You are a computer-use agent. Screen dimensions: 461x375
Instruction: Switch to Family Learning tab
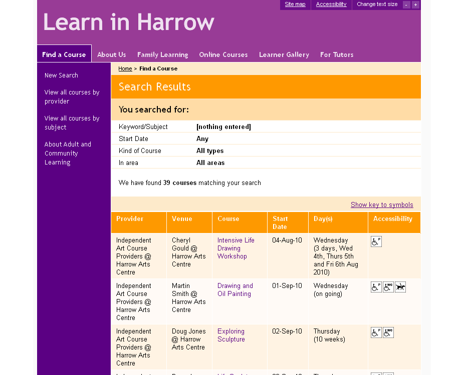[x=162, y=54]
